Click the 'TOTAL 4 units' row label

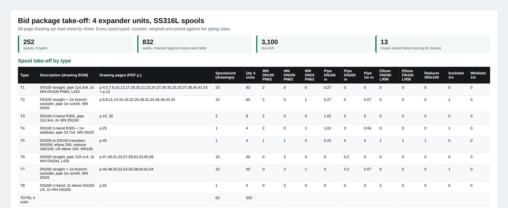[x=28, y=200]
